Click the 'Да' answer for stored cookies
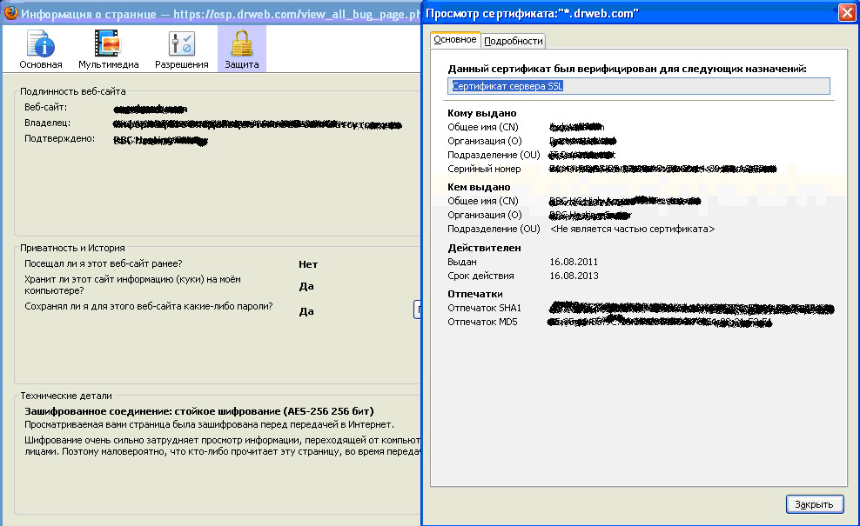860x526 pixels. coord(306,287)
